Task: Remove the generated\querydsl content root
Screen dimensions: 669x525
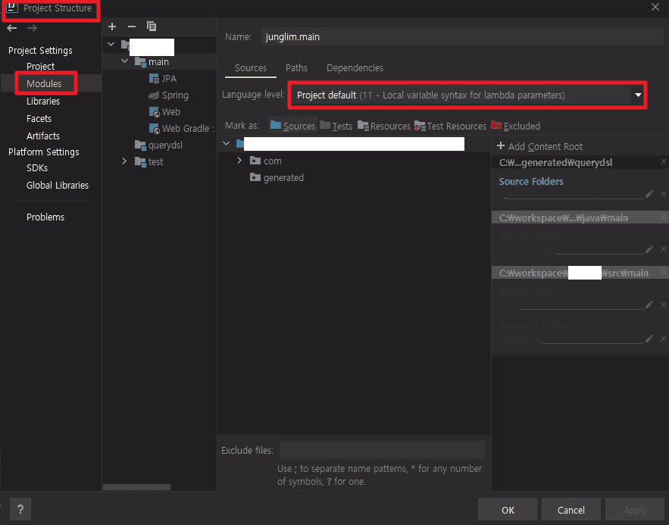Action: pyautogui.click(x=663, y=161)
